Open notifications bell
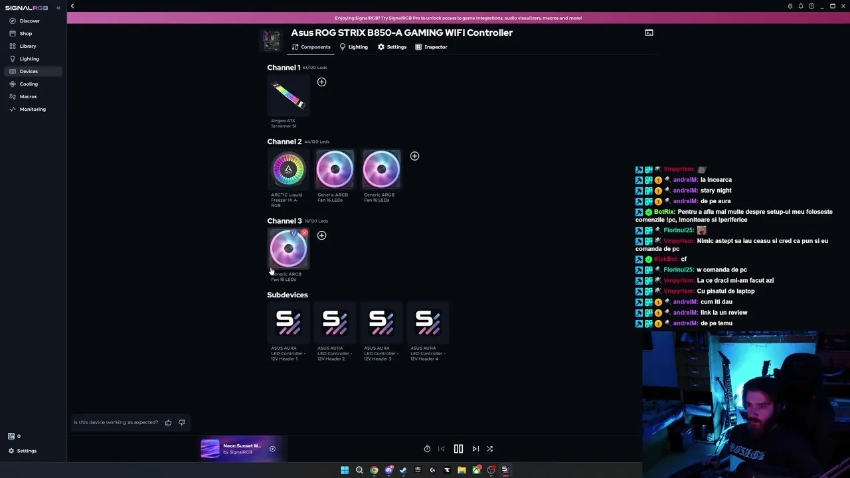The width and height of the screenshot is (850, 478). (x=801, y=6)
